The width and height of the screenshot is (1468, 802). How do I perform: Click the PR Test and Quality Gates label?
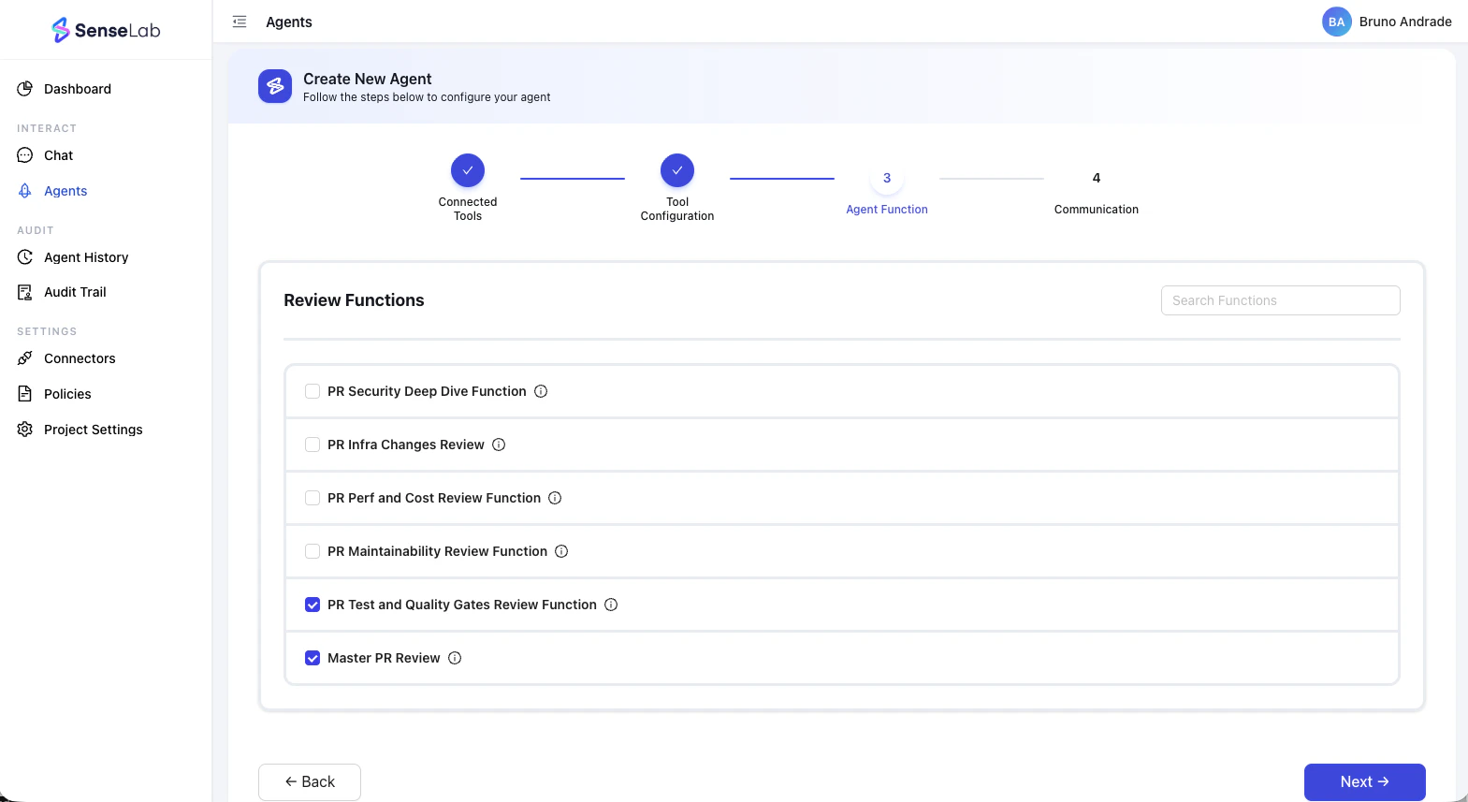[462, 605]
